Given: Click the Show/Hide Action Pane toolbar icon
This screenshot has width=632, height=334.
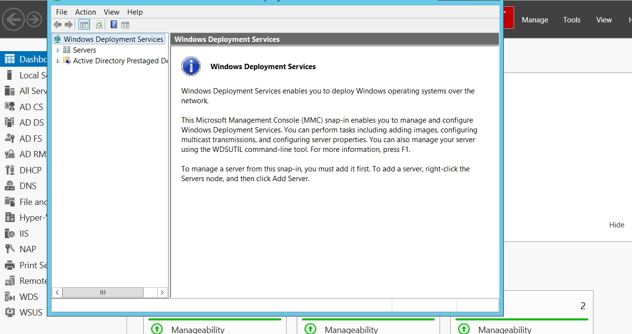Looking at the screenshot, I should click(125, 25).
